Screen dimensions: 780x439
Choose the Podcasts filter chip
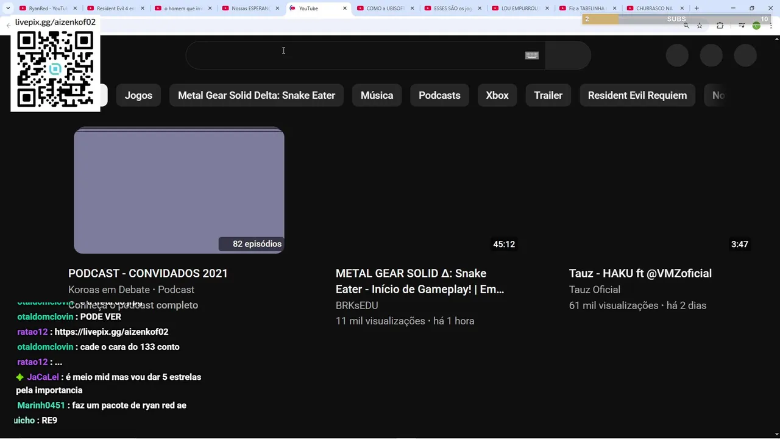pyautogui.click(x=439, y=95)
